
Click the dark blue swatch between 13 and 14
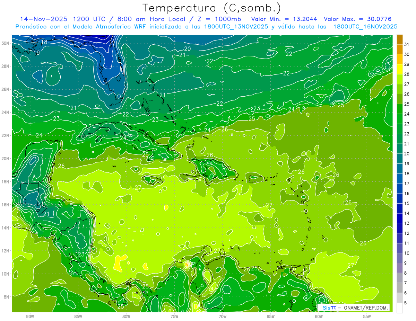400,219
